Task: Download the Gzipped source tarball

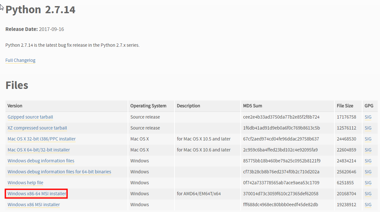Action: click(30, 117)
